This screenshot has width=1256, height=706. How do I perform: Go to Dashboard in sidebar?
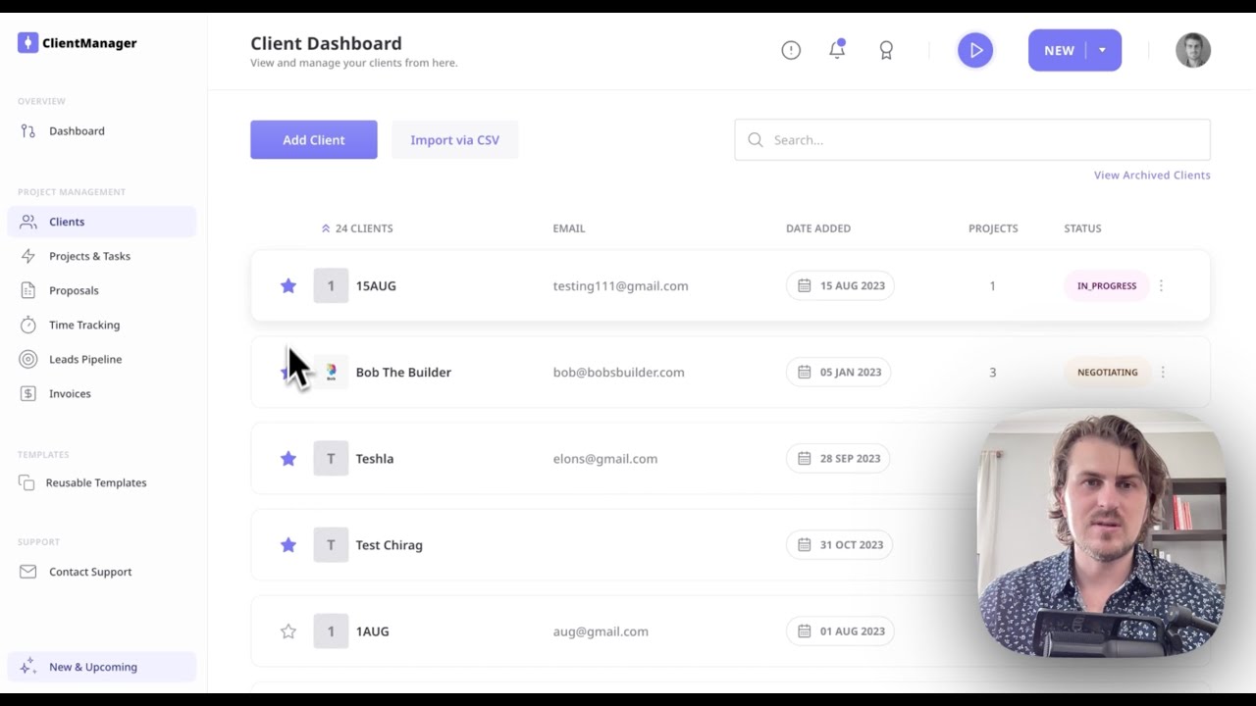click(x=77, y=130)
